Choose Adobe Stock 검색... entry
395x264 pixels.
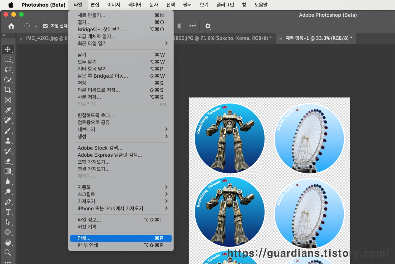121,148
